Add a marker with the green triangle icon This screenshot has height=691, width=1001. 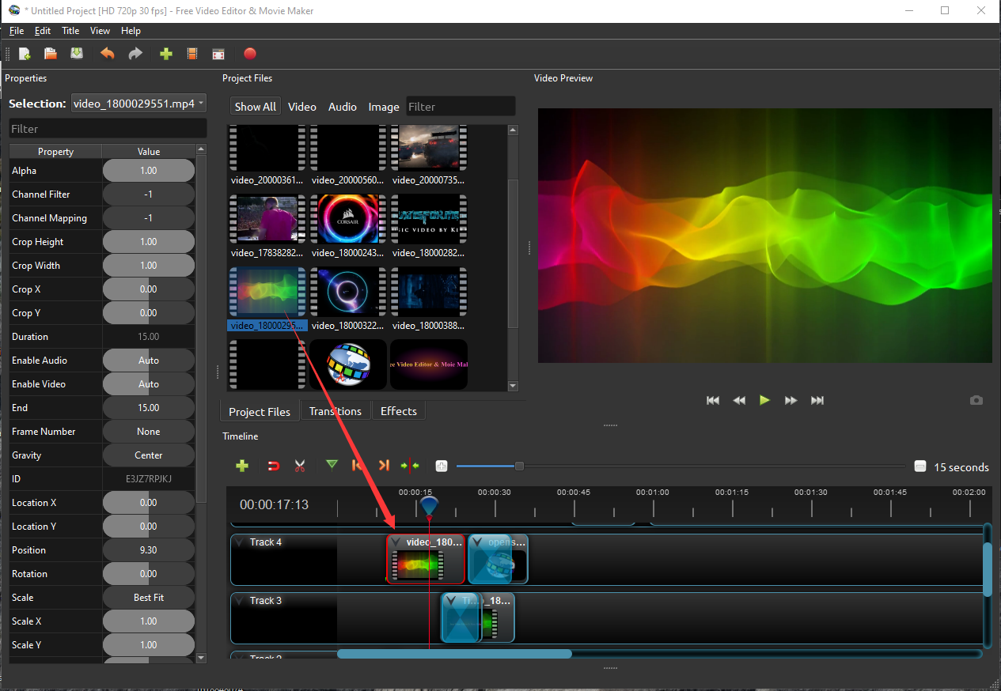click(332, 465)
